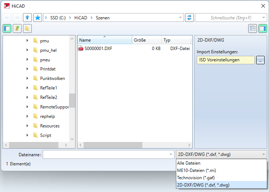Select the RefTeile2 folder

coord(49,97)
